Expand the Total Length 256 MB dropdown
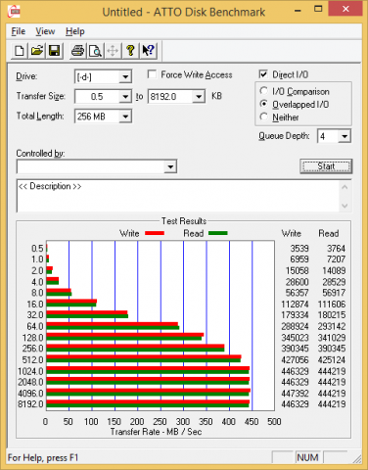The height and width of the screenshot is (470, 368). tap(125, 117)
